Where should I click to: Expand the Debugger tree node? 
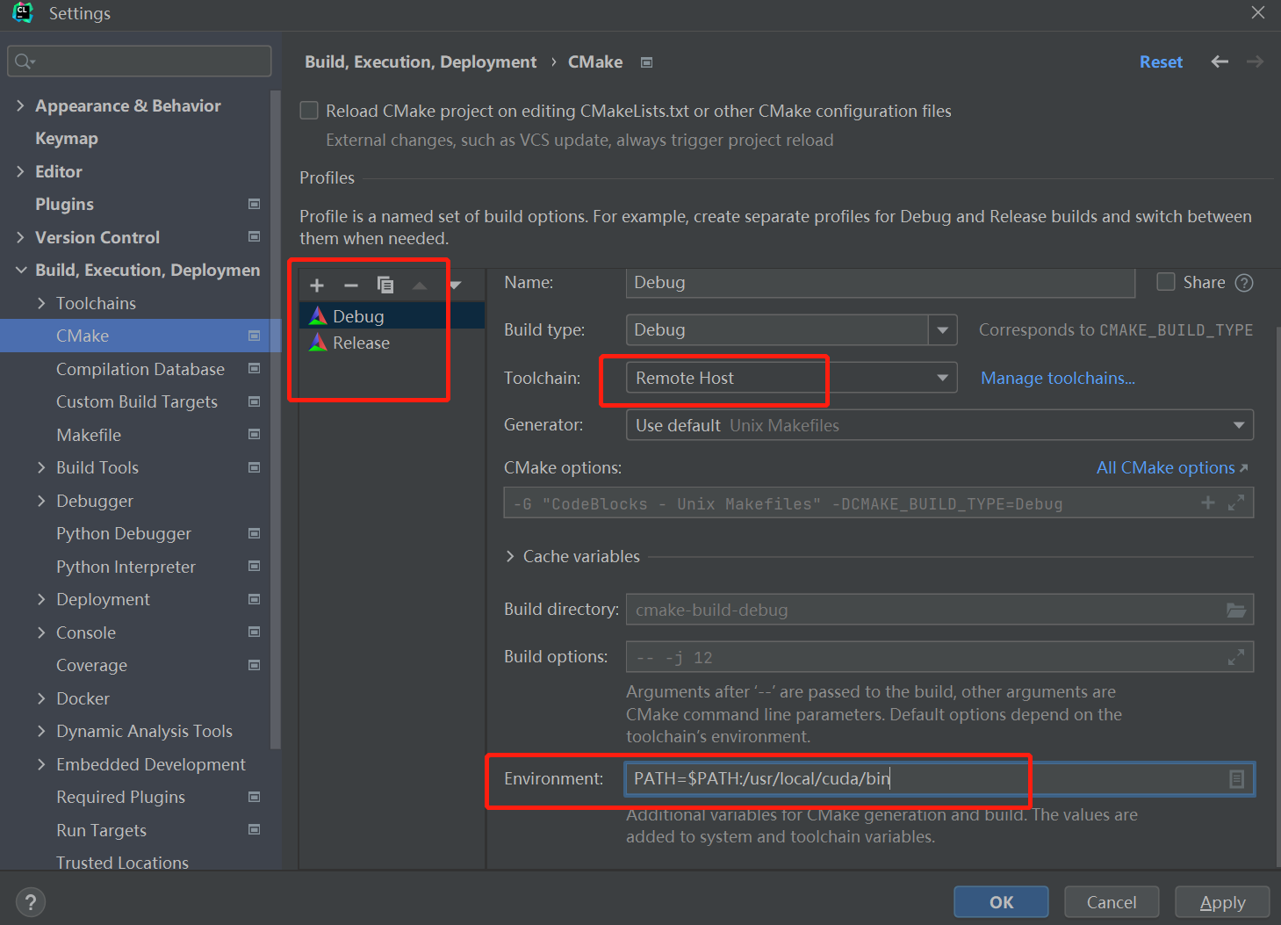point(41,501)
